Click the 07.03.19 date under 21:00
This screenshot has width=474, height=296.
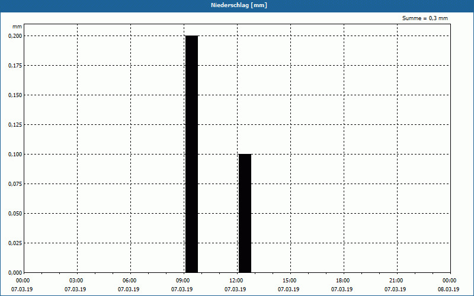tap(395, 289)
